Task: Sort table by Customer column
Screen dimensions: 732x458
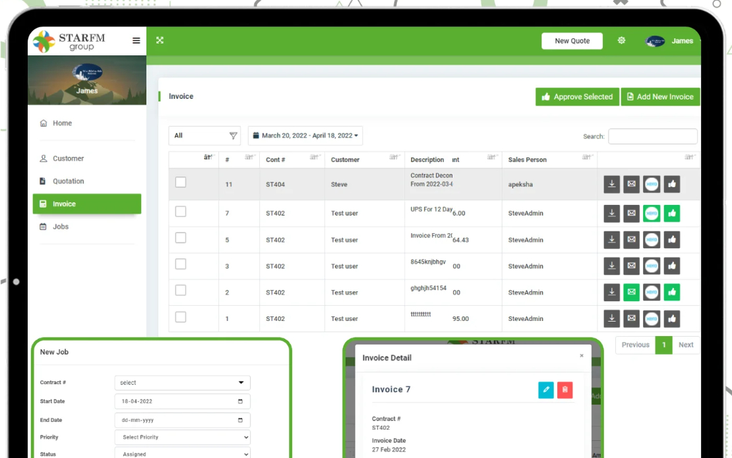Action: pos(365,159)
